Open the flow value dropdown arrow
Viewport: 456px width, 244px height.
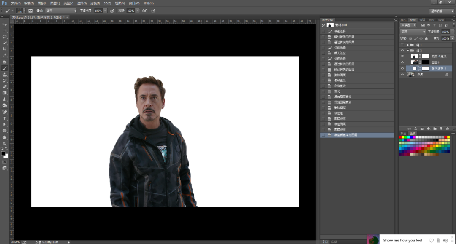click(x=137, y=11)
